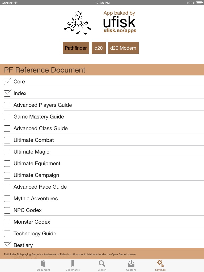This screenshot has height=272, width=204.
Task: Tick the Technology Guide checkbox
Action: click(7, 234)
